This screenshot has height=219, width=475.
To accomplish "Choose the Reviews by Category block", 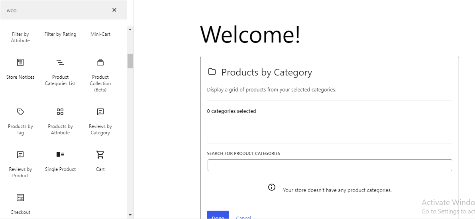I will pyautogui.click(x=100, y=121).
